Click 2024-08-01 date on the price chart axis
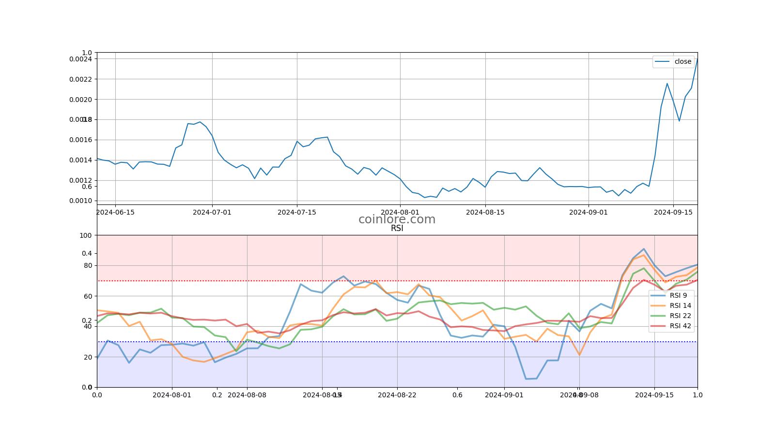The image size is (775, 435). (x=400, y=212)
